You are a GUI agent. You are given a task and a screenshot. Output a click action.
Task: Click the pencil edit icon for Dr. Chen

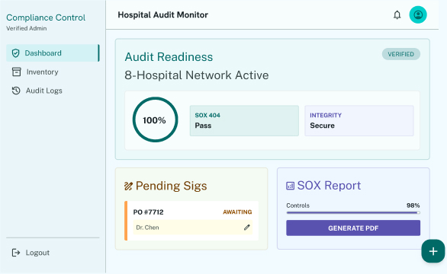[x=247, y=228]
